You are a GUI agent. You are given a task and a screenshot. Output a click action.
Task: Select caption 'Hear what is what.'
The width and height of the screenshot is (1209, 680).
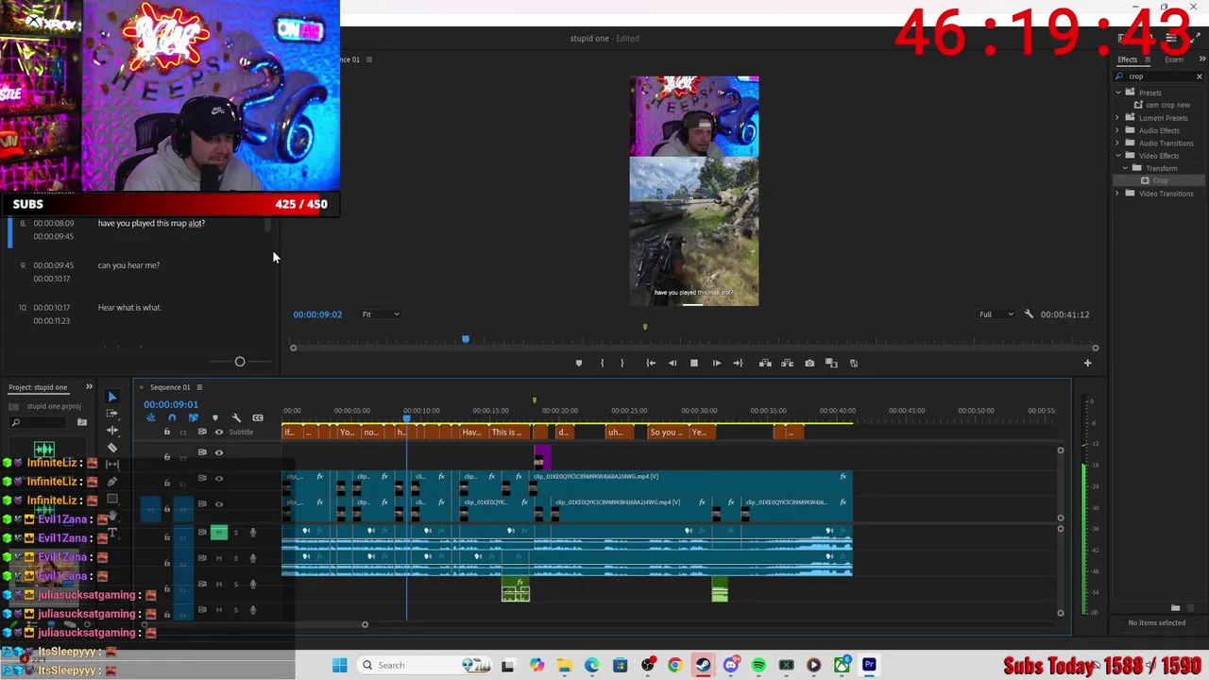point(129,307)
